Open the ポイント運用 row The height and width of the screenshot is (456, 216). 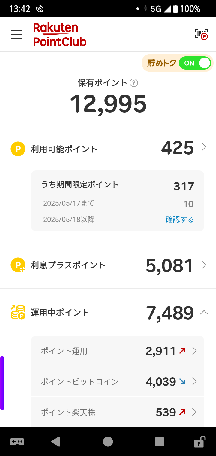coord(118,351)
